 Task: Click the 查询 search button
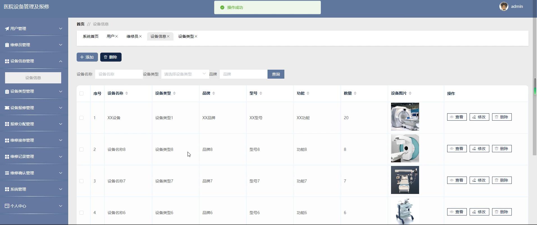pos(276,74)
